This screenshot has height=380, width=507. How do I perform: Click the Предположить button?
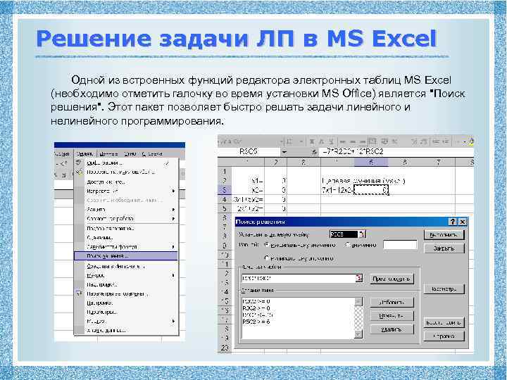click(x=392, y=279)
